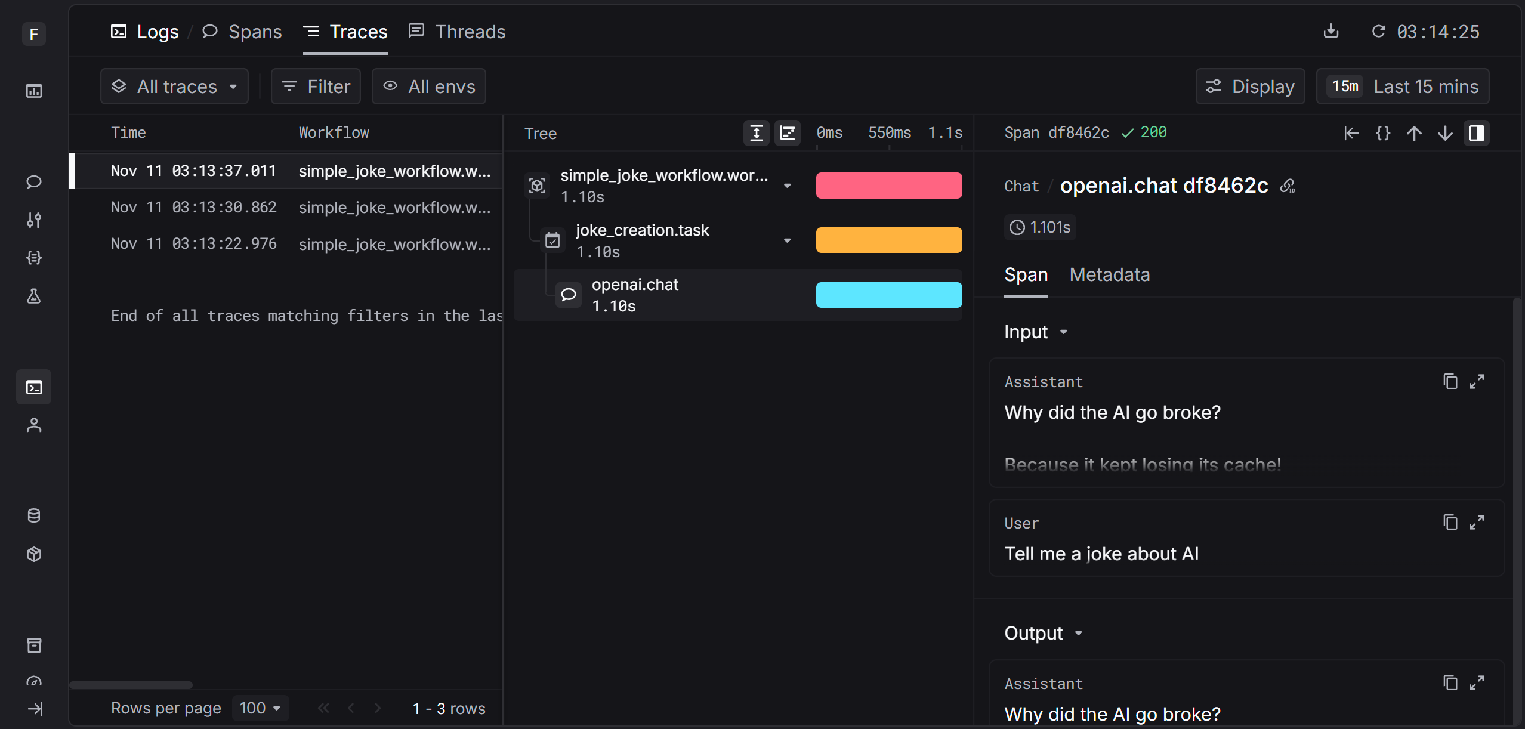Screen dimensions: 1525x729
Task: Click the Filter button
Action: click(316, 87)
